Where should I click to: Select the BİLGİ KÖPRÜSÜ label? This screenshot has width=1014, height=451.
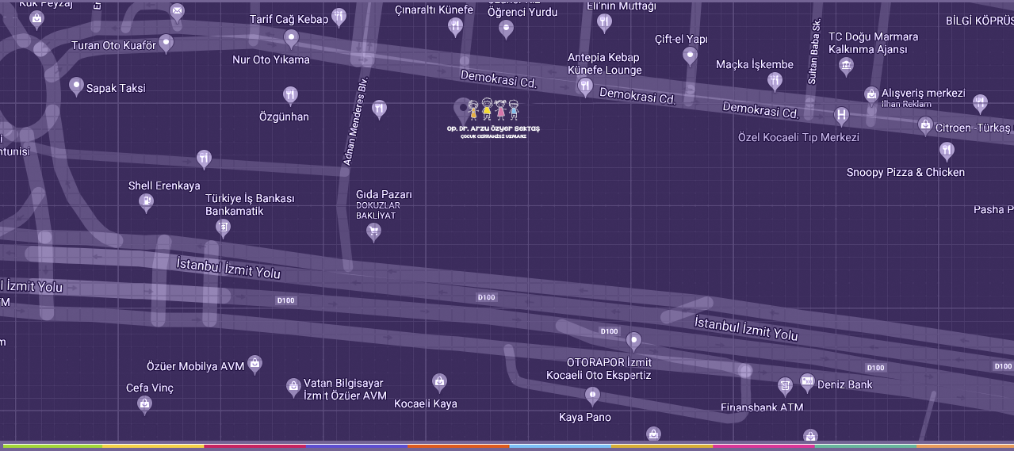979,21
